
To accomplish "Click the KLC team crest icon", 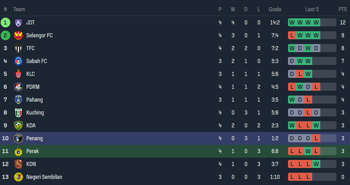I will click(18, 74).
